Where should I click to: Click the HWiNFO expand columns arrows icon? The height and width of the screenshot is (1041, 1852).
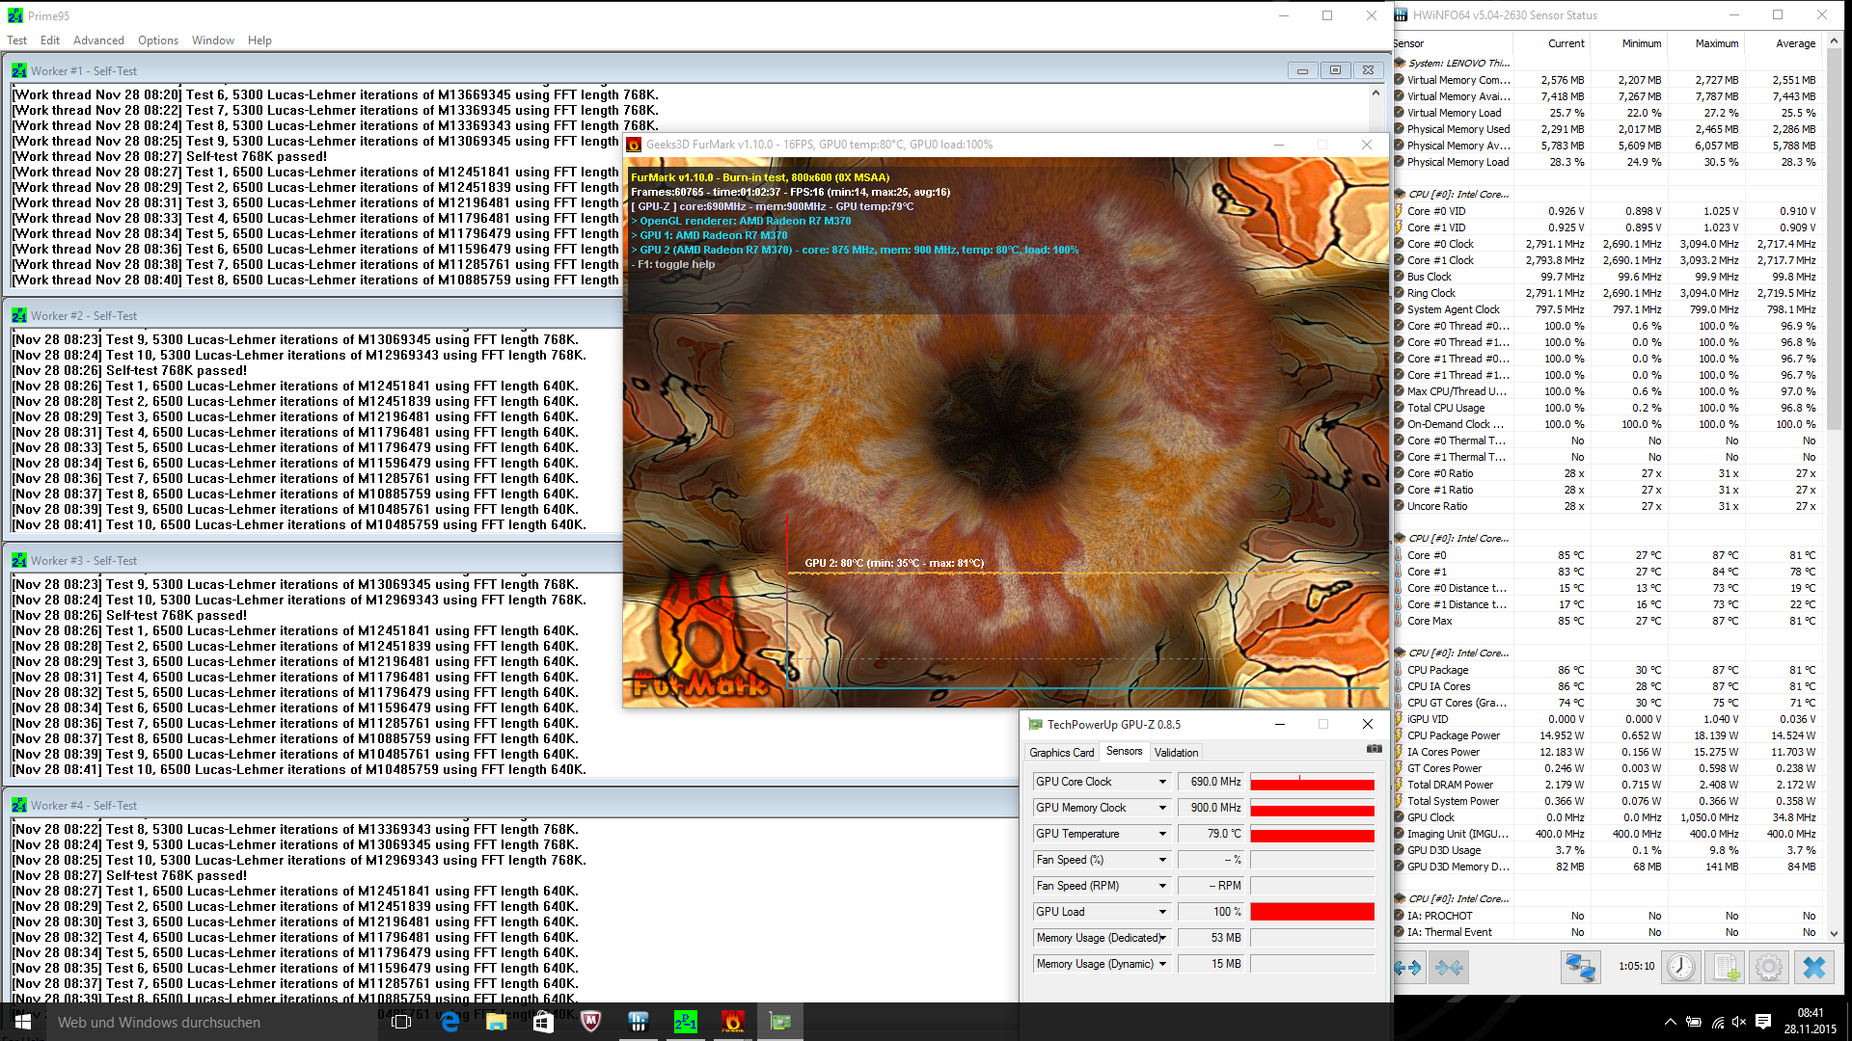click(1407, 967)
